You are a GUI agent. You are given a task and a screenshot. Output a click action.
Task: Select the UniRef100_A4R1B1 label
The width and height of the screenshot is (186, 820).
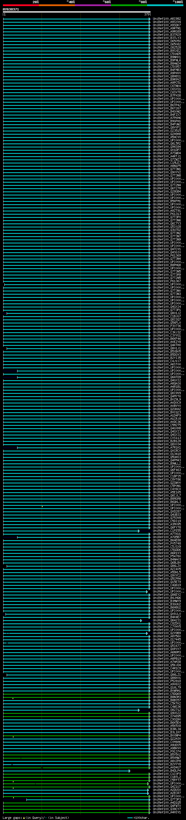tap(167, 387)
